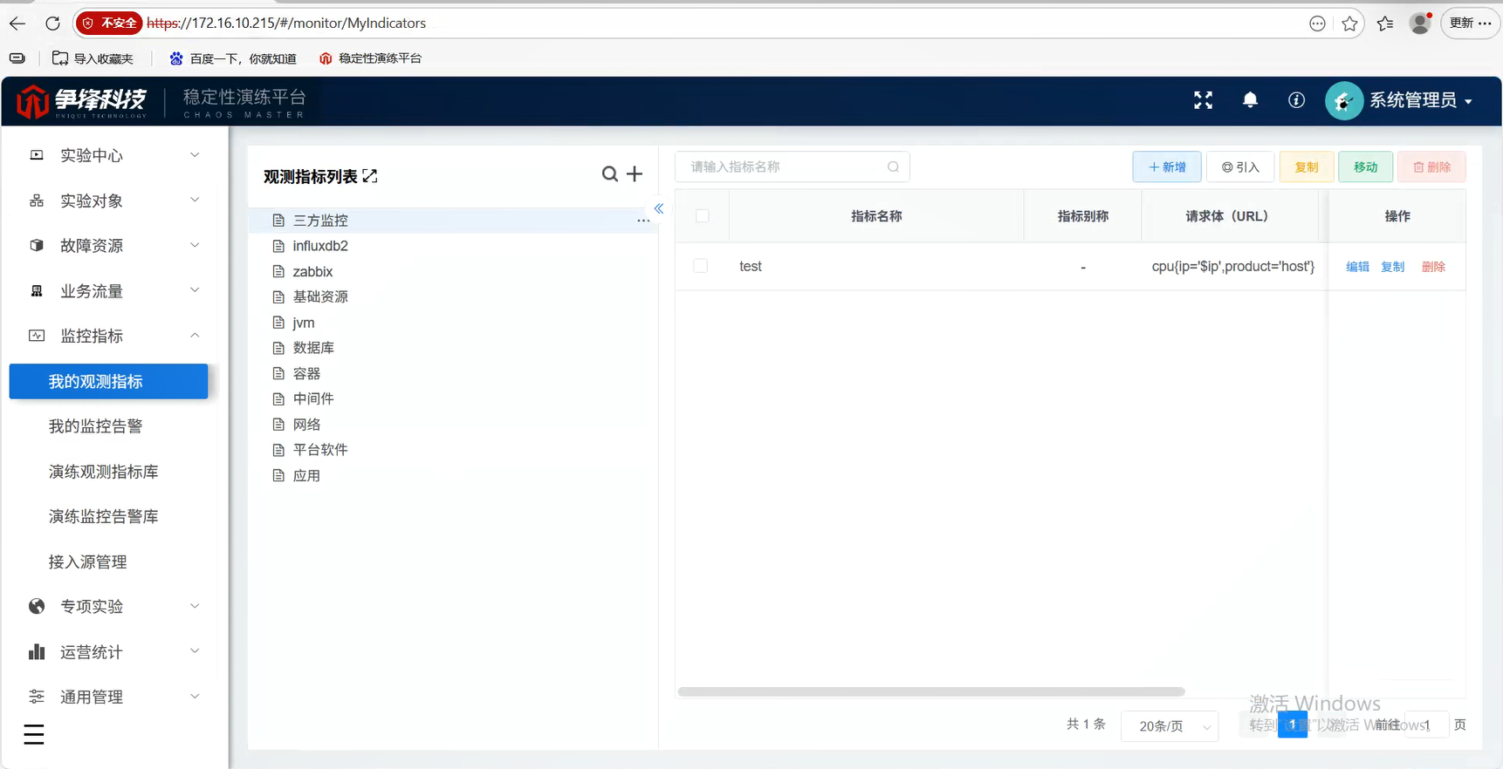1503x769 pixels.
Task: Click the horizontal scrollbar under the table
Action: [x=931, y=691]
